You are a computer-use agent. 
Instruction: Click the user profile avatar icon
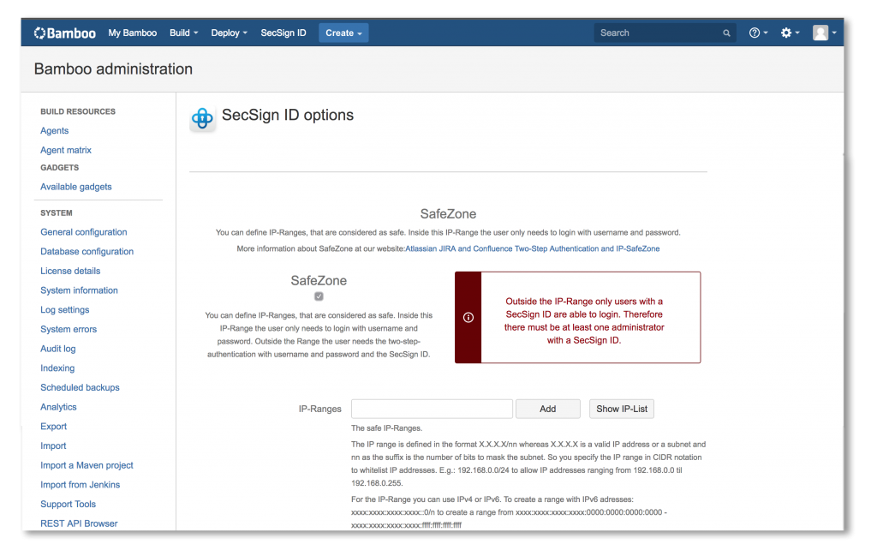pos(820,32)
